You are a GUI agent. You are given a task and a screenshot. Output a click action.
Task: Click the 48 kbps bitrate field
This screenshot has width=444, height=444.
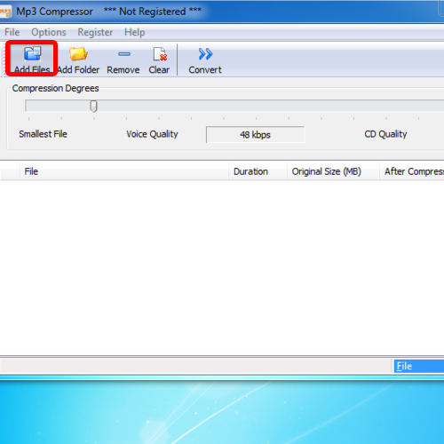(x=255, y=135)
